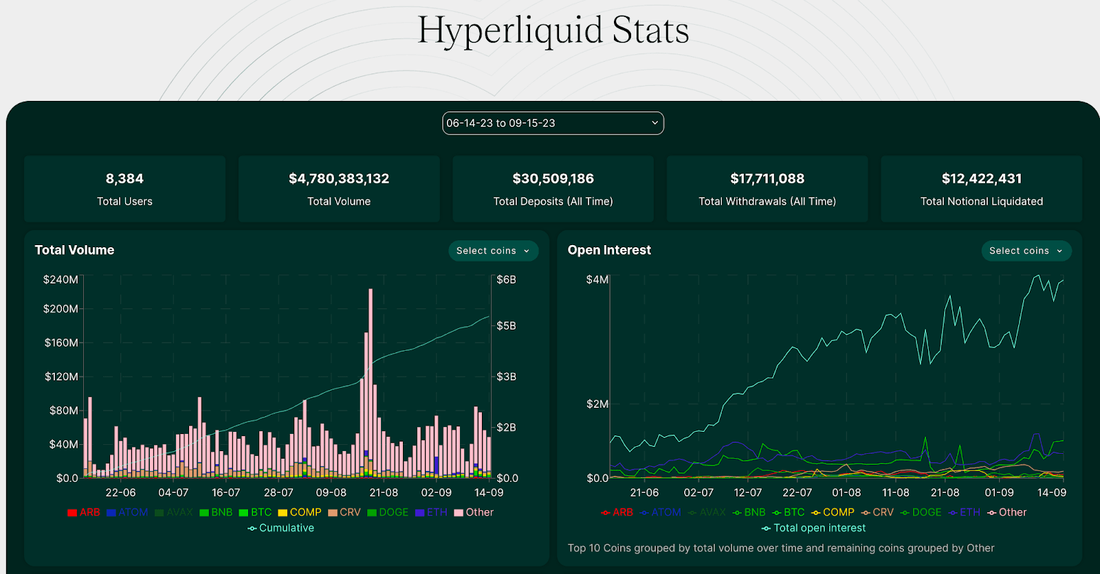Click the Open Interest chart heading
1100x574 pixels.
[x=609, y=250]
